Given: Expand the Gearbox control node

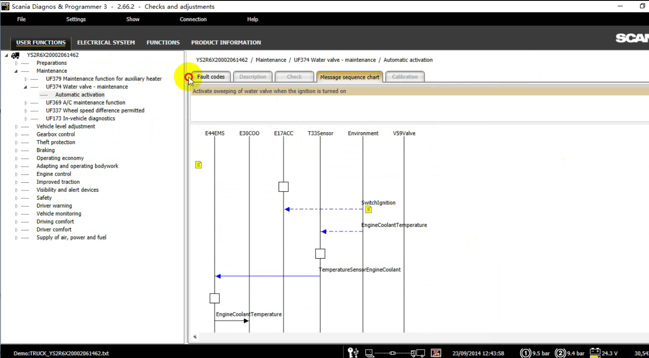Looking at the screenshot, I should coord(16,135).
